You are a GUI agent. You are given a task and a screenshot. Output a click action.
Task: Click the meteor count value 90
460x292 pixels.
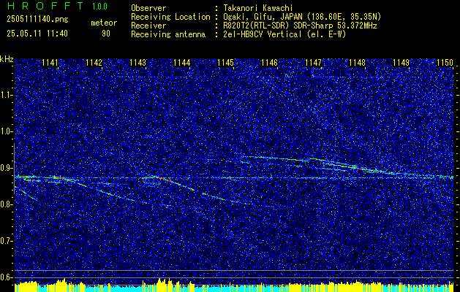[x=106, y=34]
